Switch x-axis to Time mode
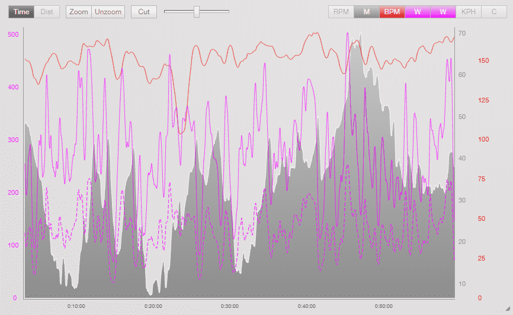This screenshot has width=513, height=315. [x=21, y=12]
